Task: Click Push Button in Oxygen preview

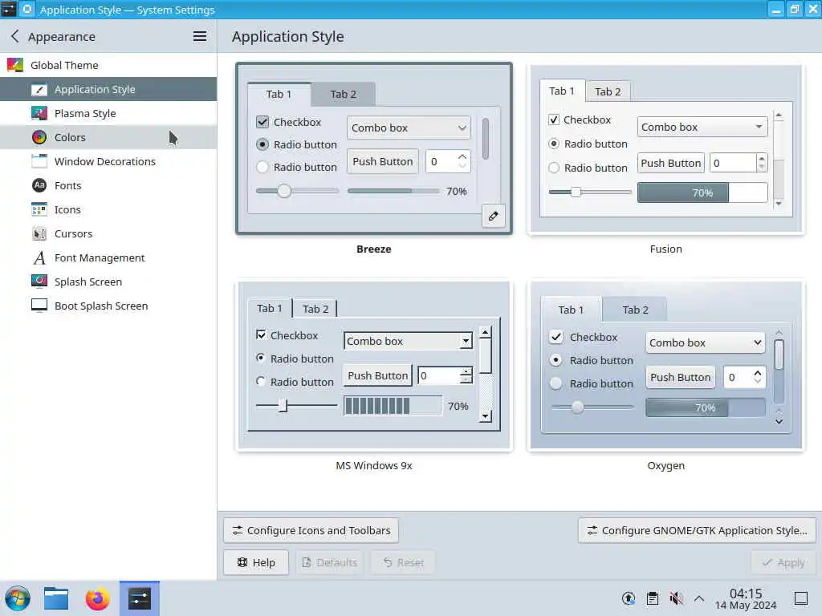Action: (681, 377)
